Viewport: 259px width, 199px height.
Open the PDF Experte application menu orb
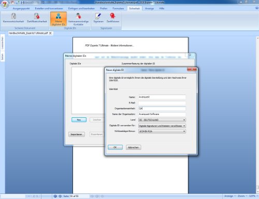5,4
